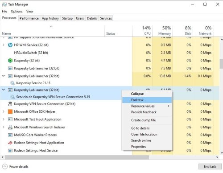Choose Create dump file in context menu
The width and height of the screenshot is (223, 173).
(147, 120)
